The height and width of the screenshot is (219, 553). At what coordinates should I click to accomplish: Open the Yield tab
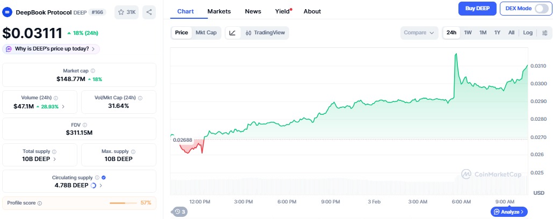[x=282, y=11]
